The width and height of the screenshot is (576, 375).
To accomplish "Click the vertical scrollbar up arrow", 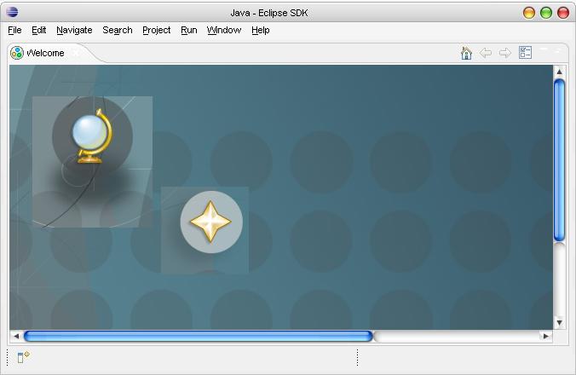I will point(559,72).
